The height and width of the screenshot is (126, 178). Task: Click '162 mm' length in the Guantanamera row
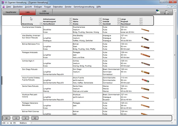pyautogui.click(x=124, y=27)
